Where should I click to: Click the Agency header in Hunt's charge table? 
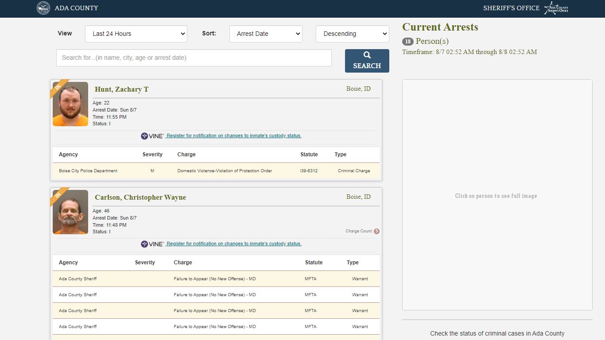click(x=68, y=155)
